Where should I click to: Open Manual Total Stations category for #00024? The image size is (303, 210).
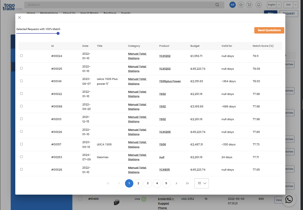pyautogui.click(x=137, y=56)
